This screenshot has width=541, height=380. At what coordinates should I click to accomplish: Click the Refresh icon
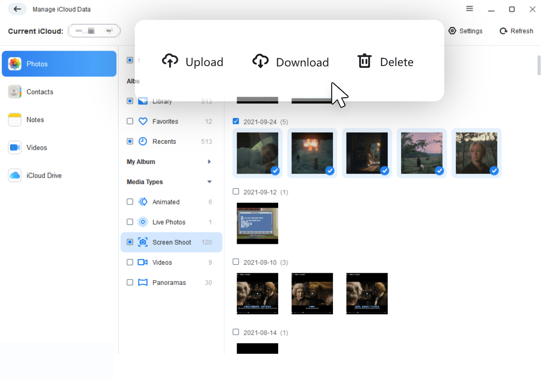[503, 31]
